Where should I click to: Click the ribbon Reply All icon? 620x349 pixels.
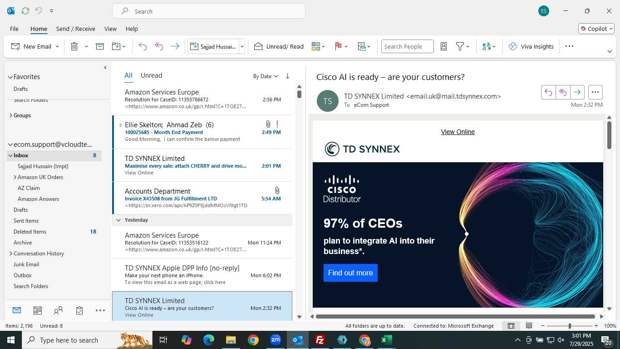pos(159,46)
